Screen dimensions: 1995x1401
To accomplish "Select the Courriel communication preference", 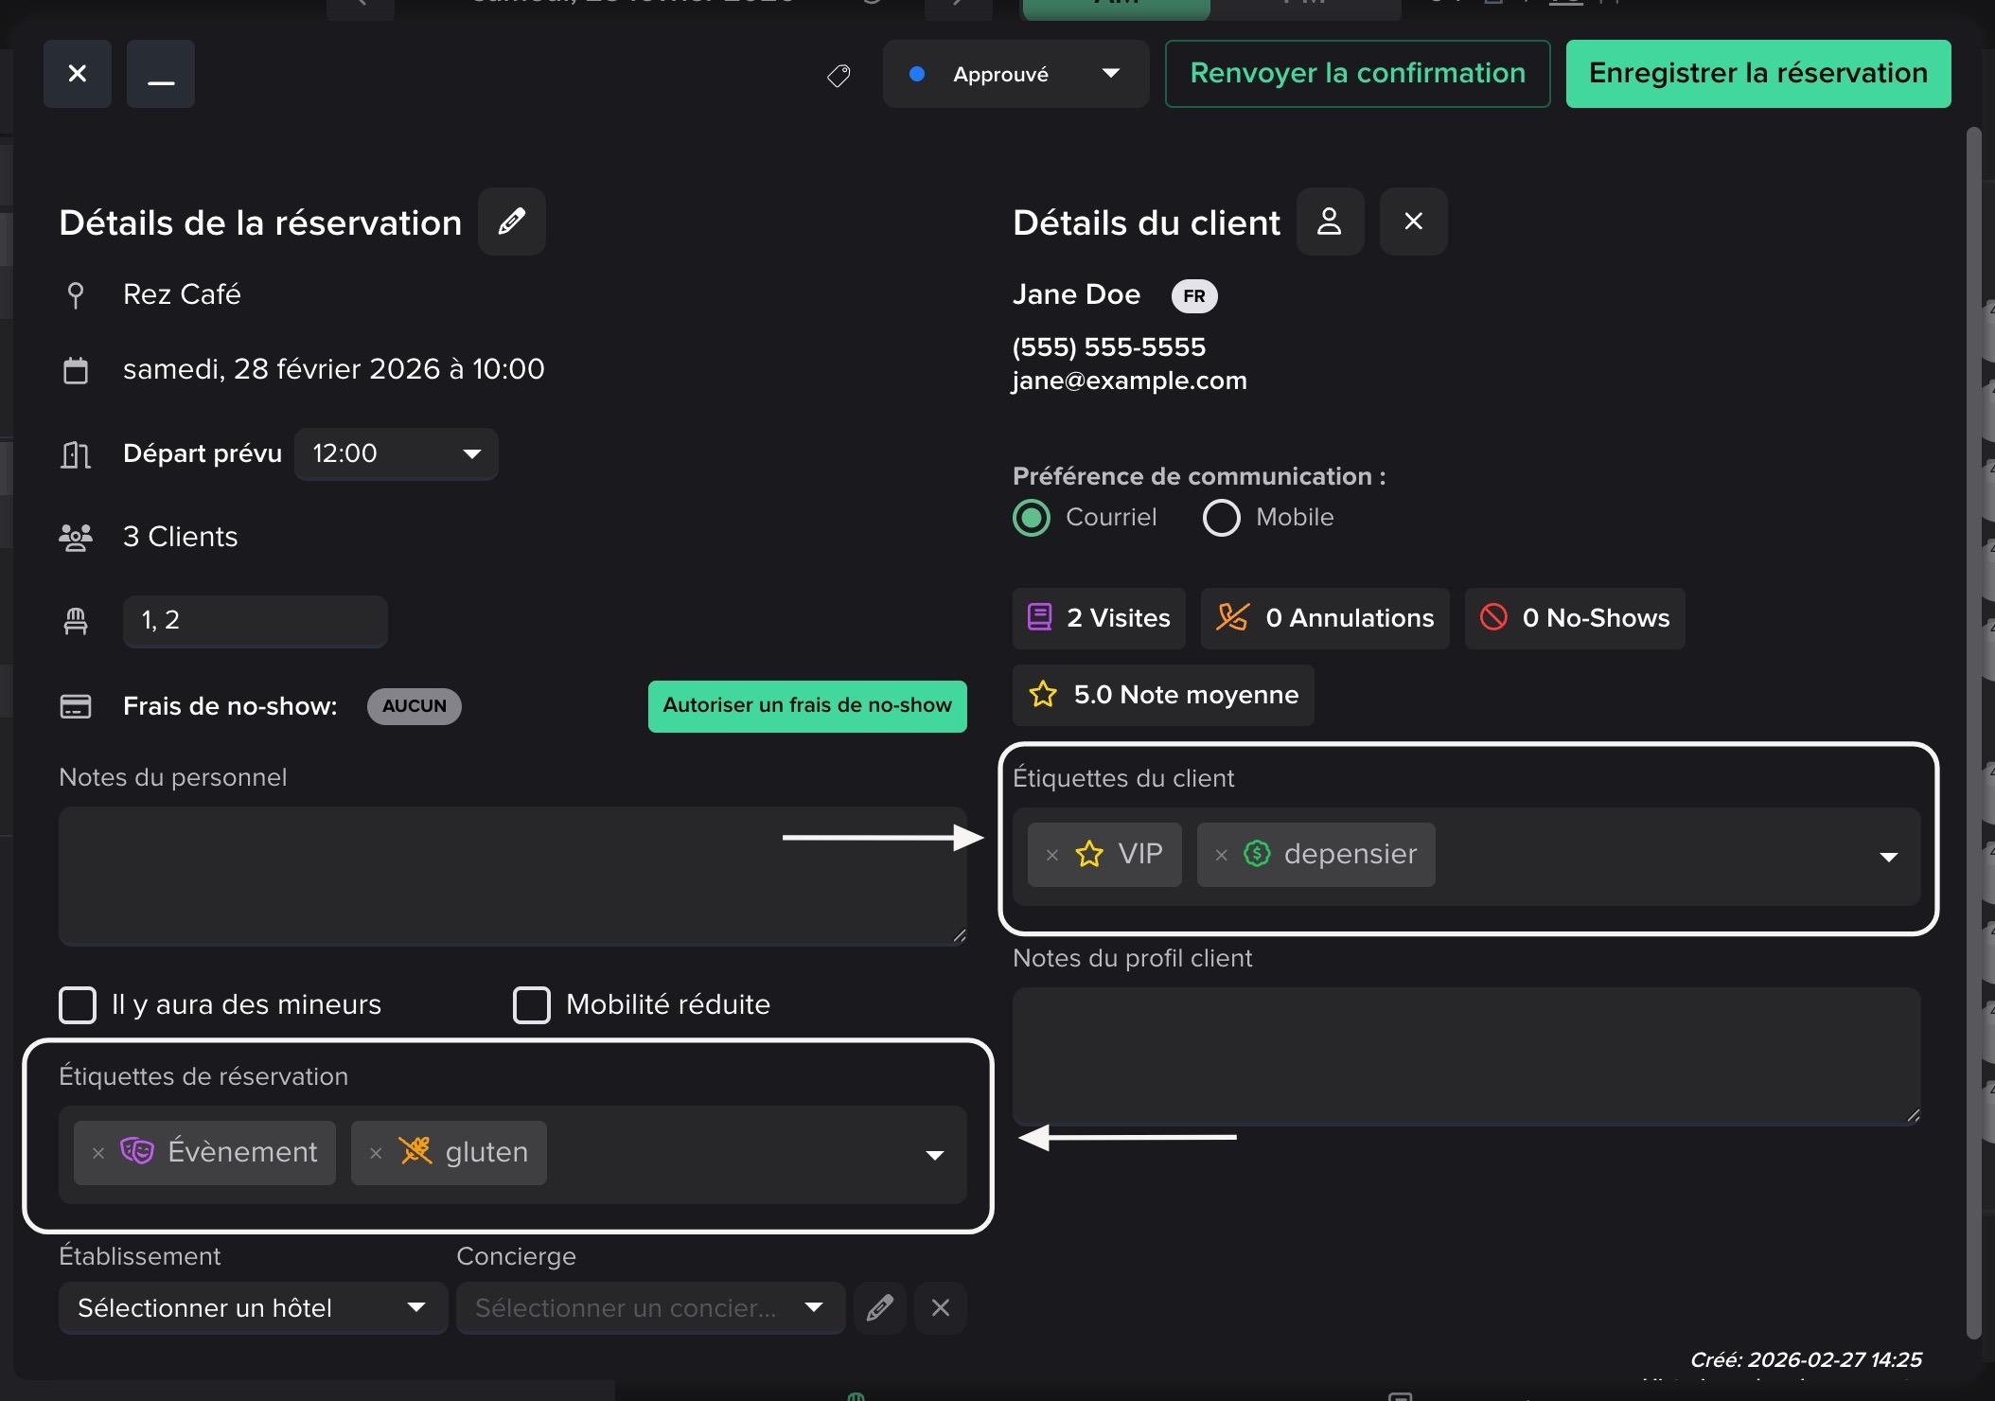I will (1032, 518).
